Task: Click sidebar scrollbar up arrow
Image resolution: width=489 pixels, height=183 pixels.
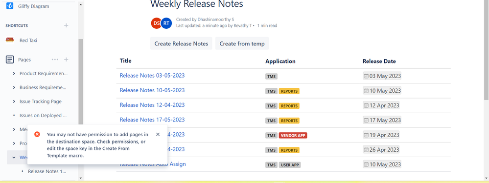Action: 81,5
